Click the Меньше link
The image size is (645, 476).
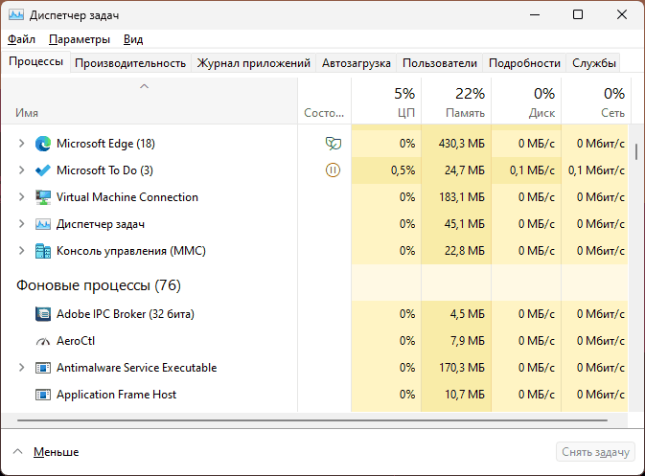56,452
